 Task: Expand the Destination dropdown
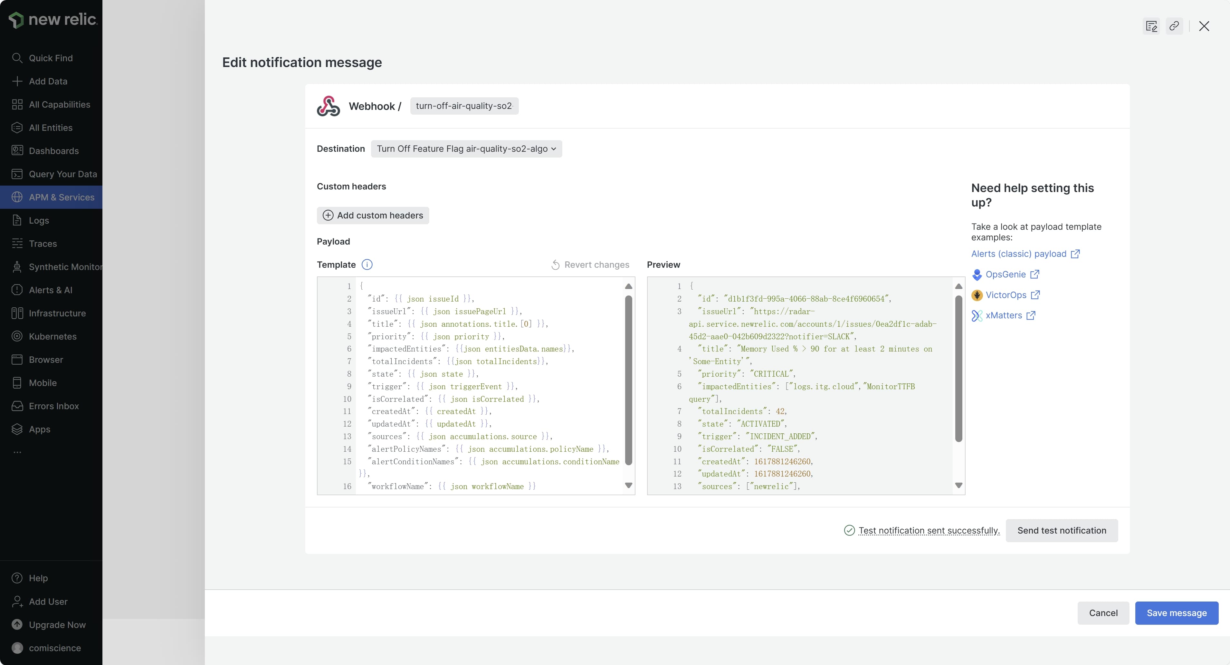coord(466,149)
